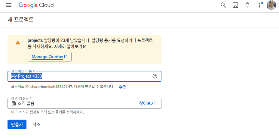The image size is (279, 138).
Task: Click the orange warning triangle icon
Action: click(x=18, y=43)
